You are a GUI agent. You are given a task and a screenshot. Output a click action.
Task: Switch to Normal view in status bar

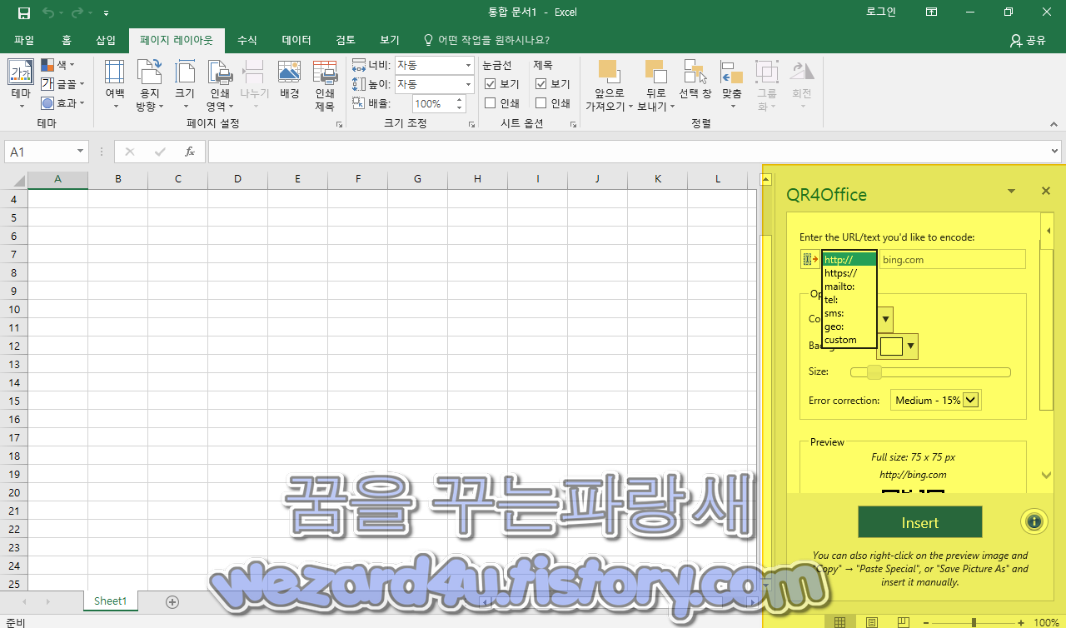pos(839,622)
